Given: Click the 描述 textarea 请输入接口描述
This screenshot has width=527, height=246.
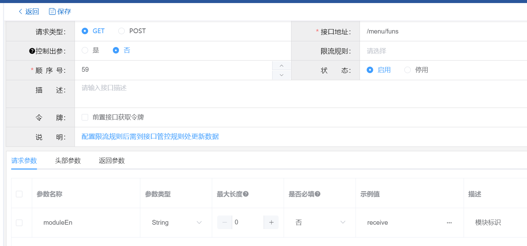Looking at the screenshot, I should coord(301,94).
